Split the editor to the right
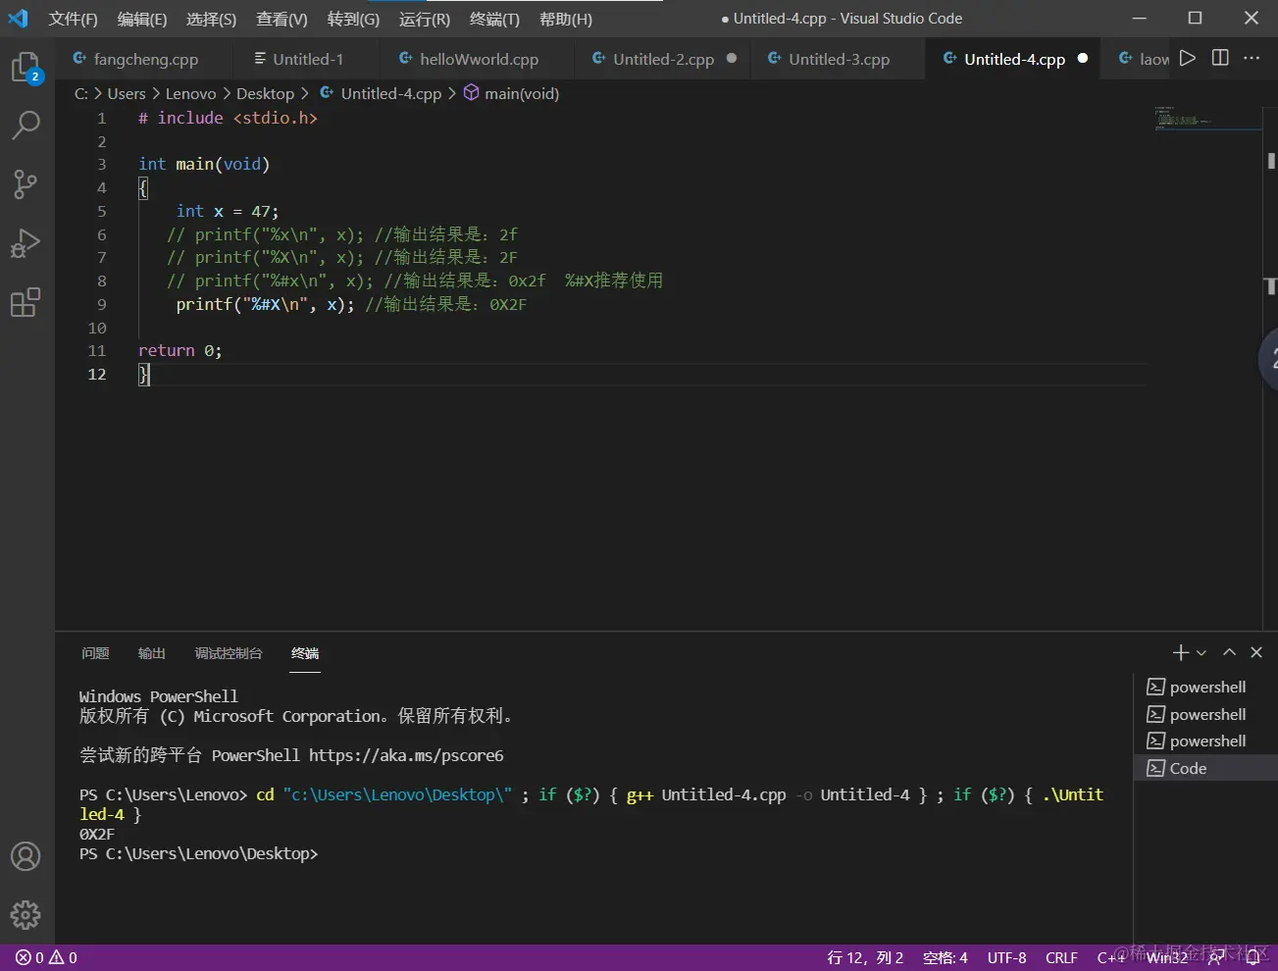This screenshot has height=971, width=1278. pos(1220,59)
